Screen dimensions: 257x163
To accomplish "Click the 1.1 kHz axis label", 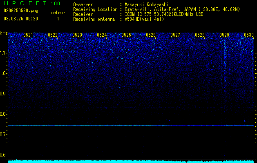I will coord(4,53).
